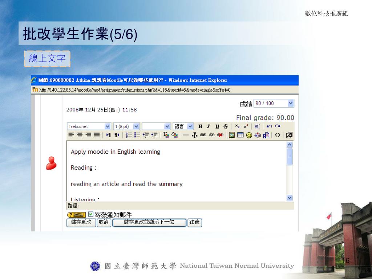Justify the text fully

tap(97, 135)
